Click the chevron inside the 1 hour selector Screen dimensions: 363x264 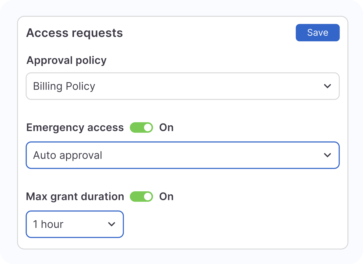tap(111, 224)
